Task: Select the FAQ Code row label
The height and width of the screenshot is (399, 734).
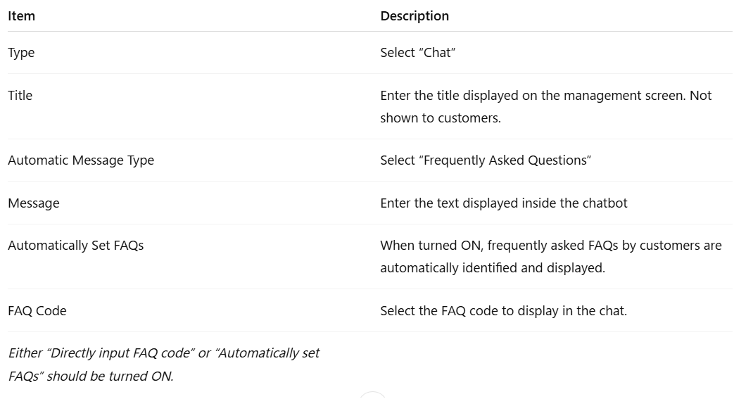Action: pyautogui.click(x=37, y=311)
